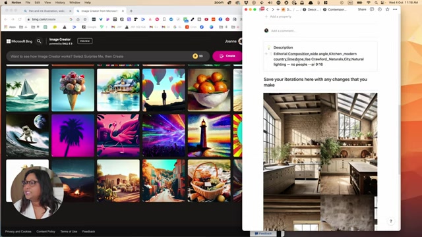Favorite the Notion page with the star icon
This screenshot has width=422, height=237.
pyautogui.click(x=387, y=9)
